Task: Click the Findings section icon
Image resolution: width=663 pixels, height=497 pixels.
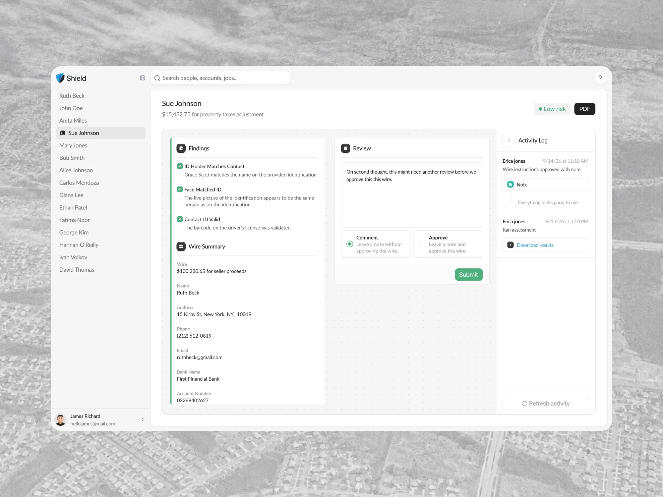Action: pos(181,148)
